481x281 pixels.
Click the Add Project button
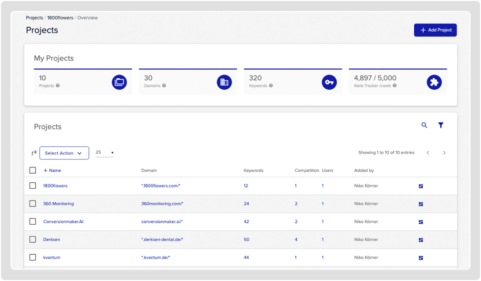click(x=435, y=30)
